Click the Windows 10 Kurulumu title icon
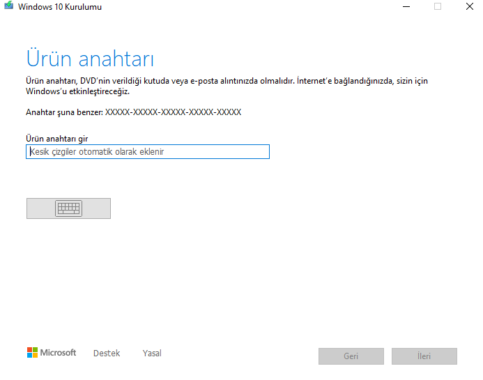 click(8, 6)
